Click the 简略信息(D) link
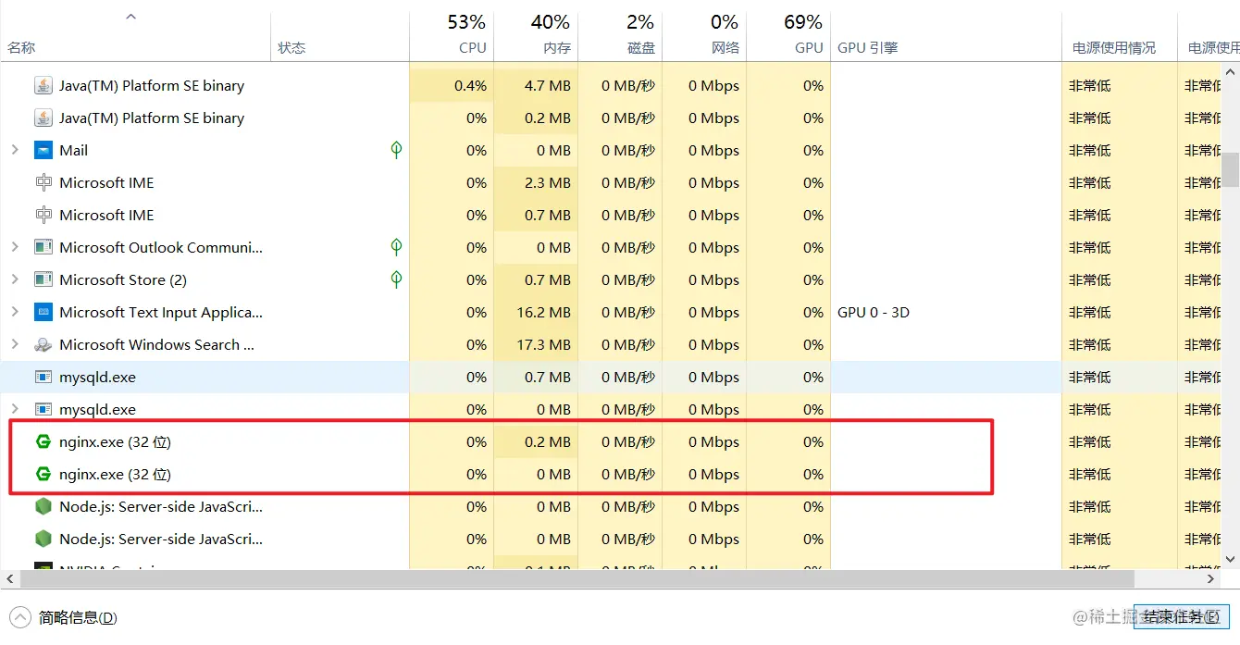 78,618
